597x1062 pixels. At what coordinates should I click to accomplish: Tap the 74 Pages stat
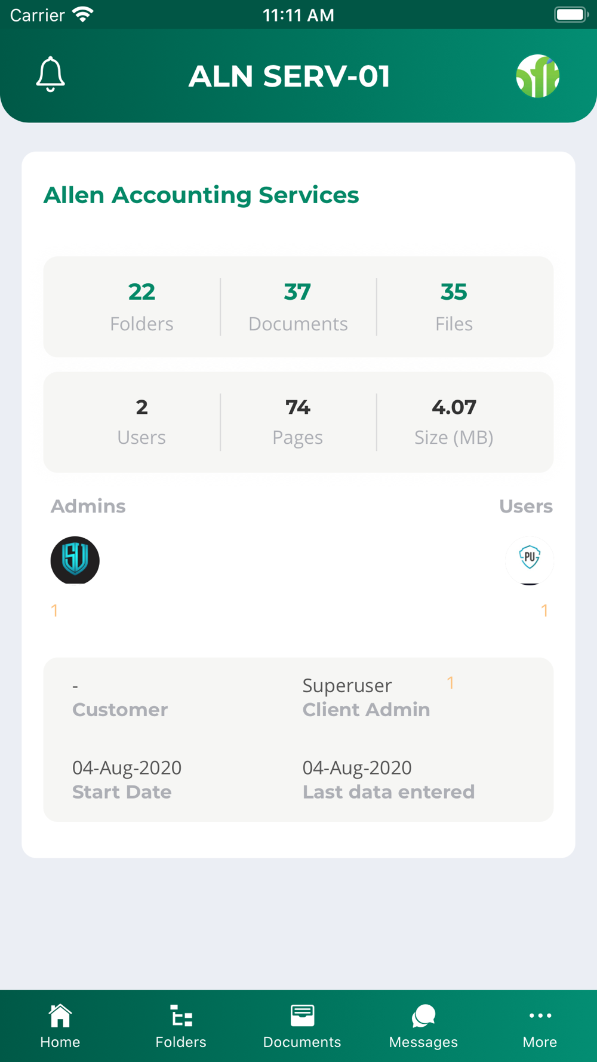coord(298,422)
